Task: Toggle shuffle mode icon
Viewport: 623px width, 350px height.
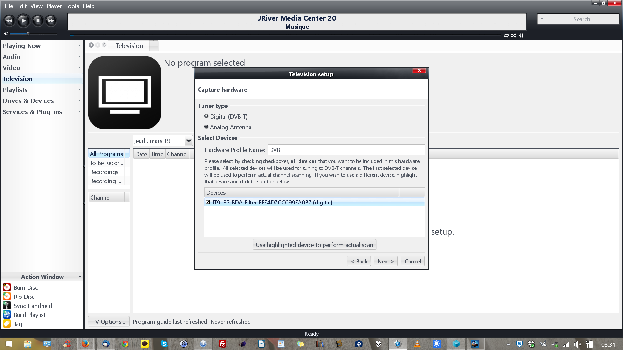Action: pos(513,35)
